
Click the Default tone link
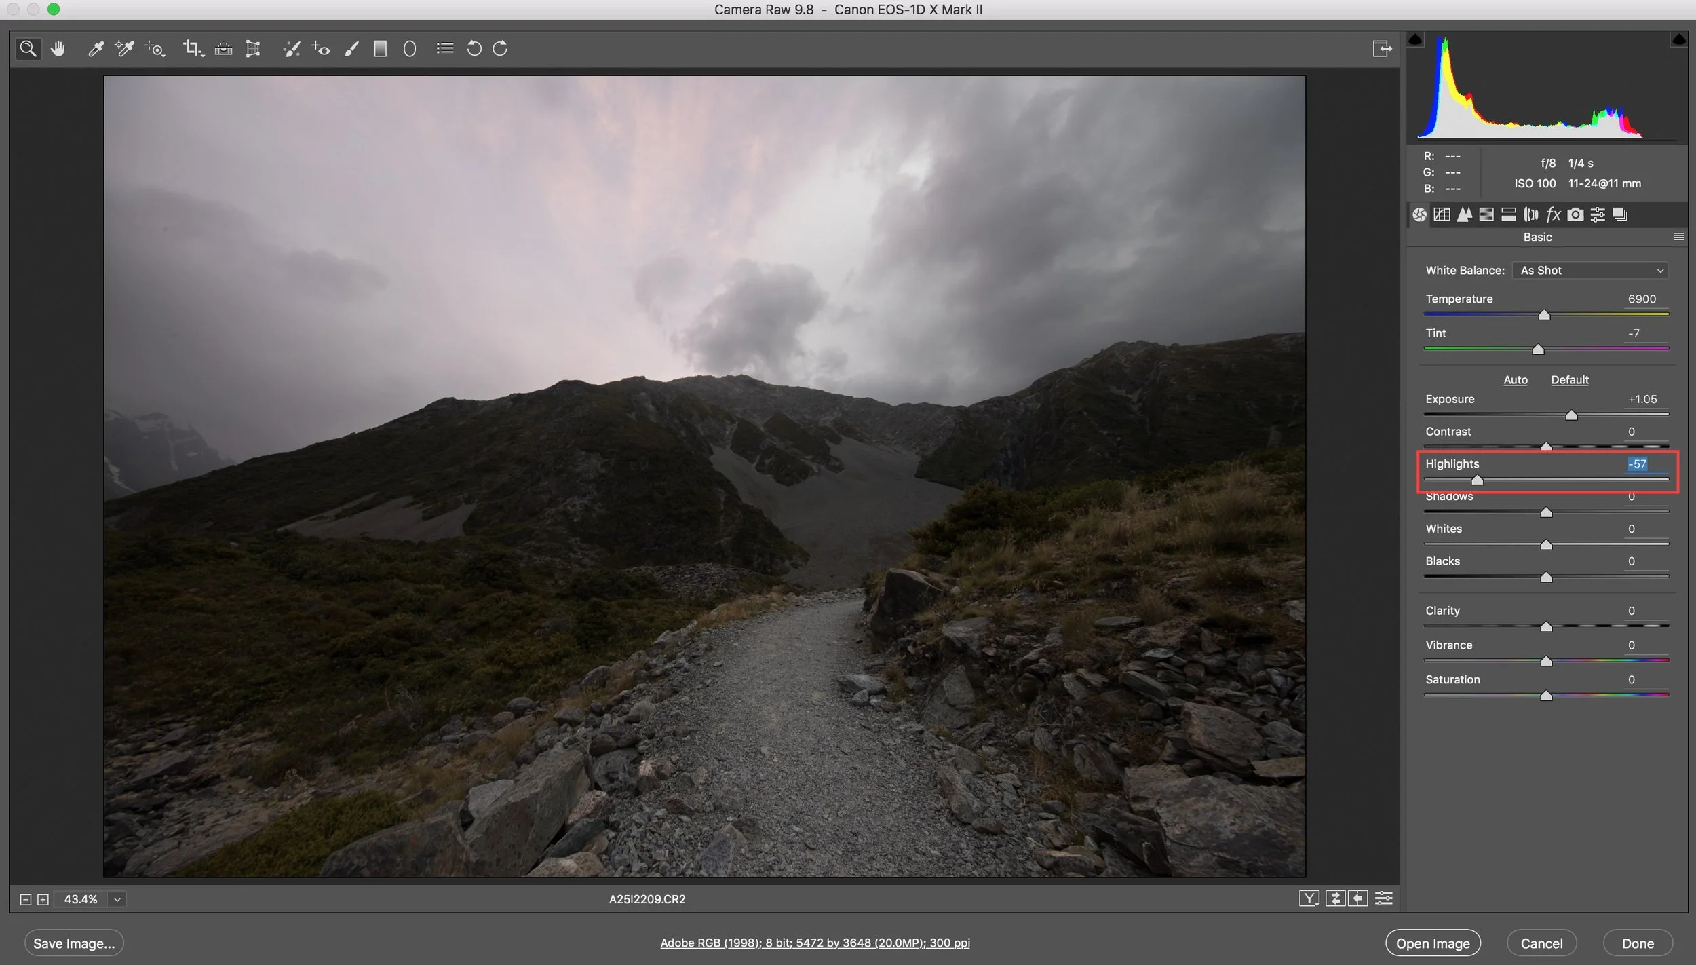coord(1570,380)
